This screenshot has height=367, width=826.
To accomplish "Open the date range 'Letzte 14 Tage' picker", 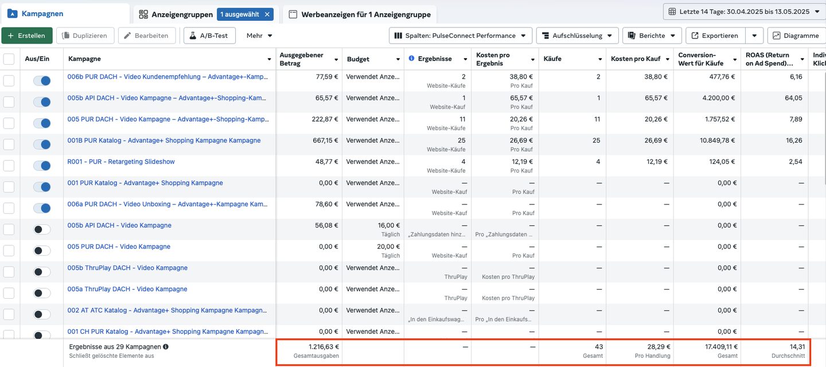I will coord(744,11).
